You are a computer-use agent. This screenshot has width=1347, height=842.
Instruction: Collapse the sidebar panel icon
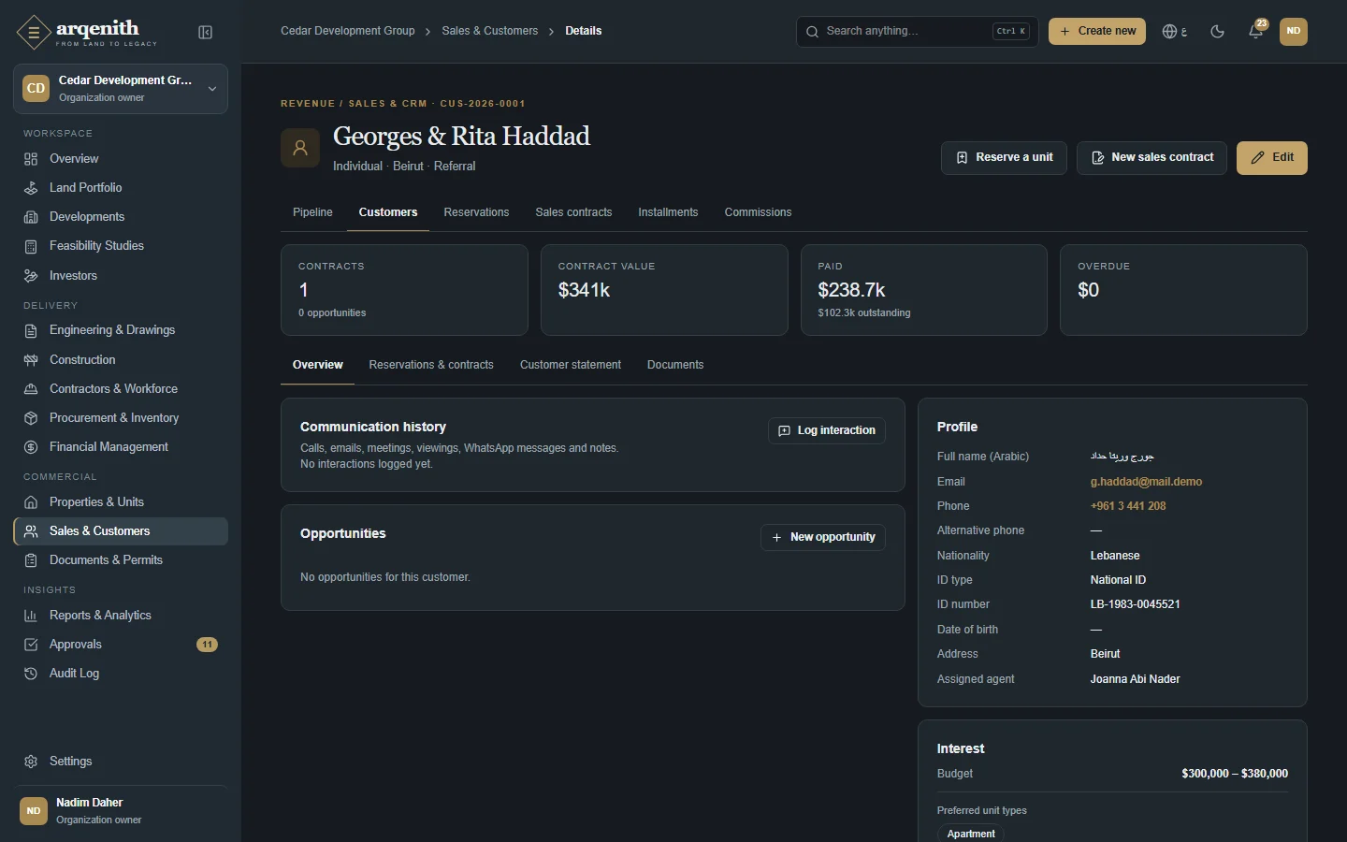coord(206,33)
